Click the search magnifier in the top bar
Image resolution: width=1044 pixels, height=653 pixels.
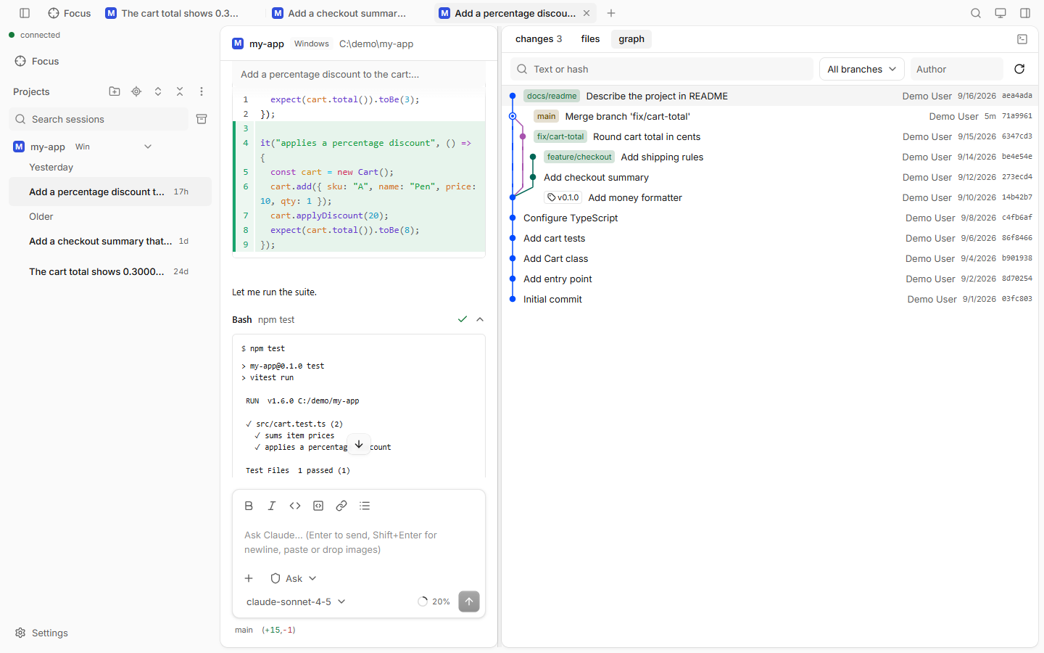point(976,13)
